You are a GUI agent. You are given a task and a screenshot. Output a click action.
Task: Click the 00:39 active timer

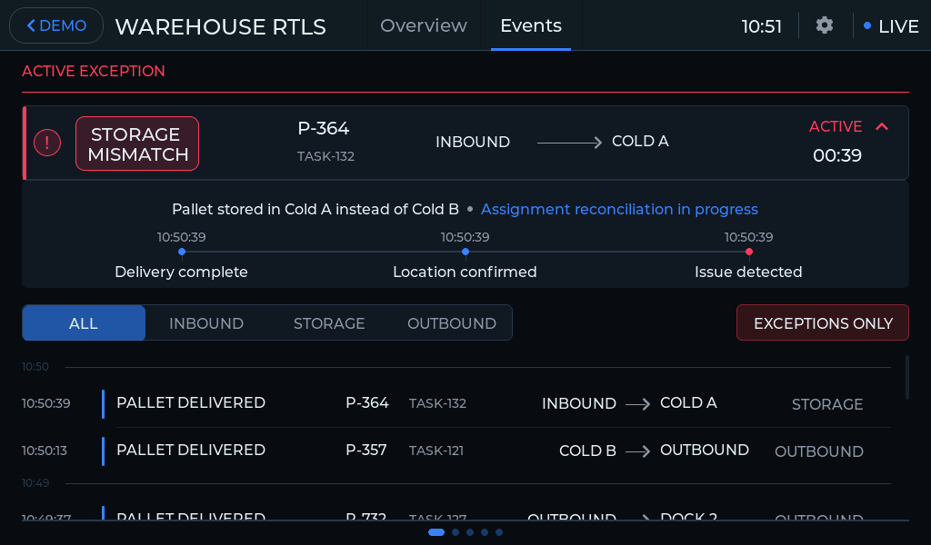pyautogui.click(x=837, y=155)
